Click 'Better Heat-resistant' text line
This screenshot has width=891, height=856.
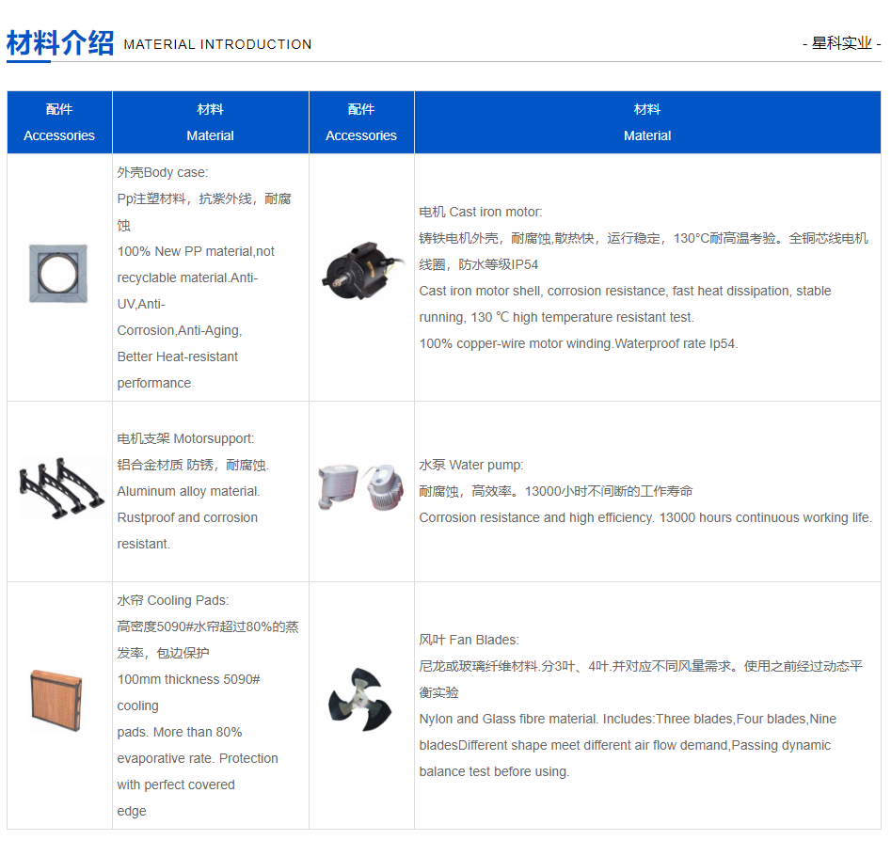tap(177, 357)
